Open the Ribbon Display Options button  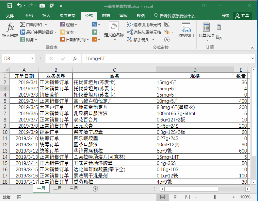coord(204,6)
